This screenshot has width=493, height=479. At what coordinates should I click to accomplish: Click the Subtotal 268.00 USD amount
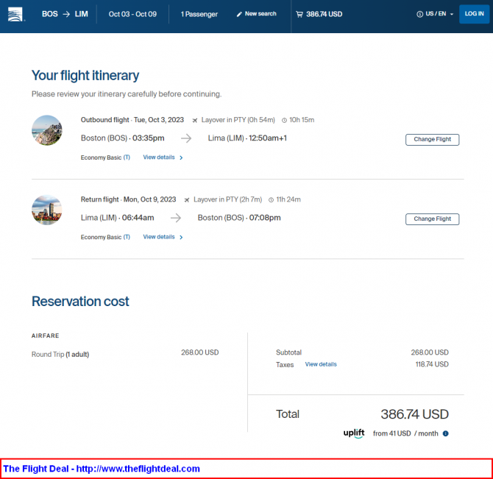[430, 352]
